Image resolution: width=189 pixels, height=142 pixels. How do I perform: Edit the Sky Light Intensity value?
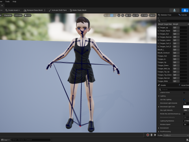click(186, 110)
